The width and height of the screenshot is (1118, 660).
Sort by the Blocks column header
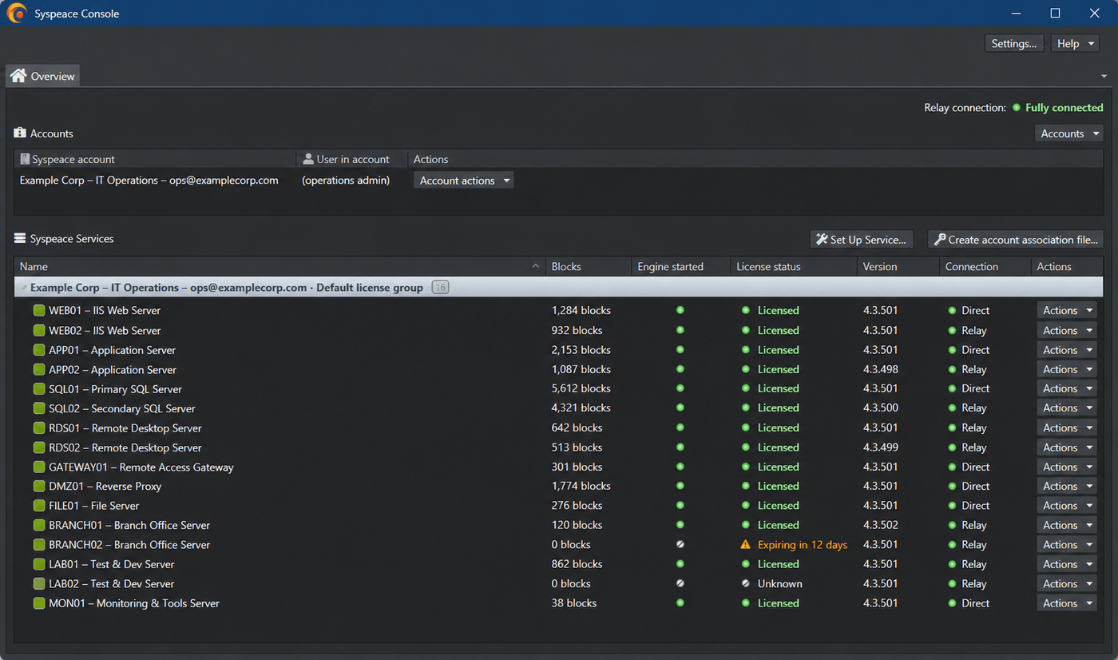589,267
